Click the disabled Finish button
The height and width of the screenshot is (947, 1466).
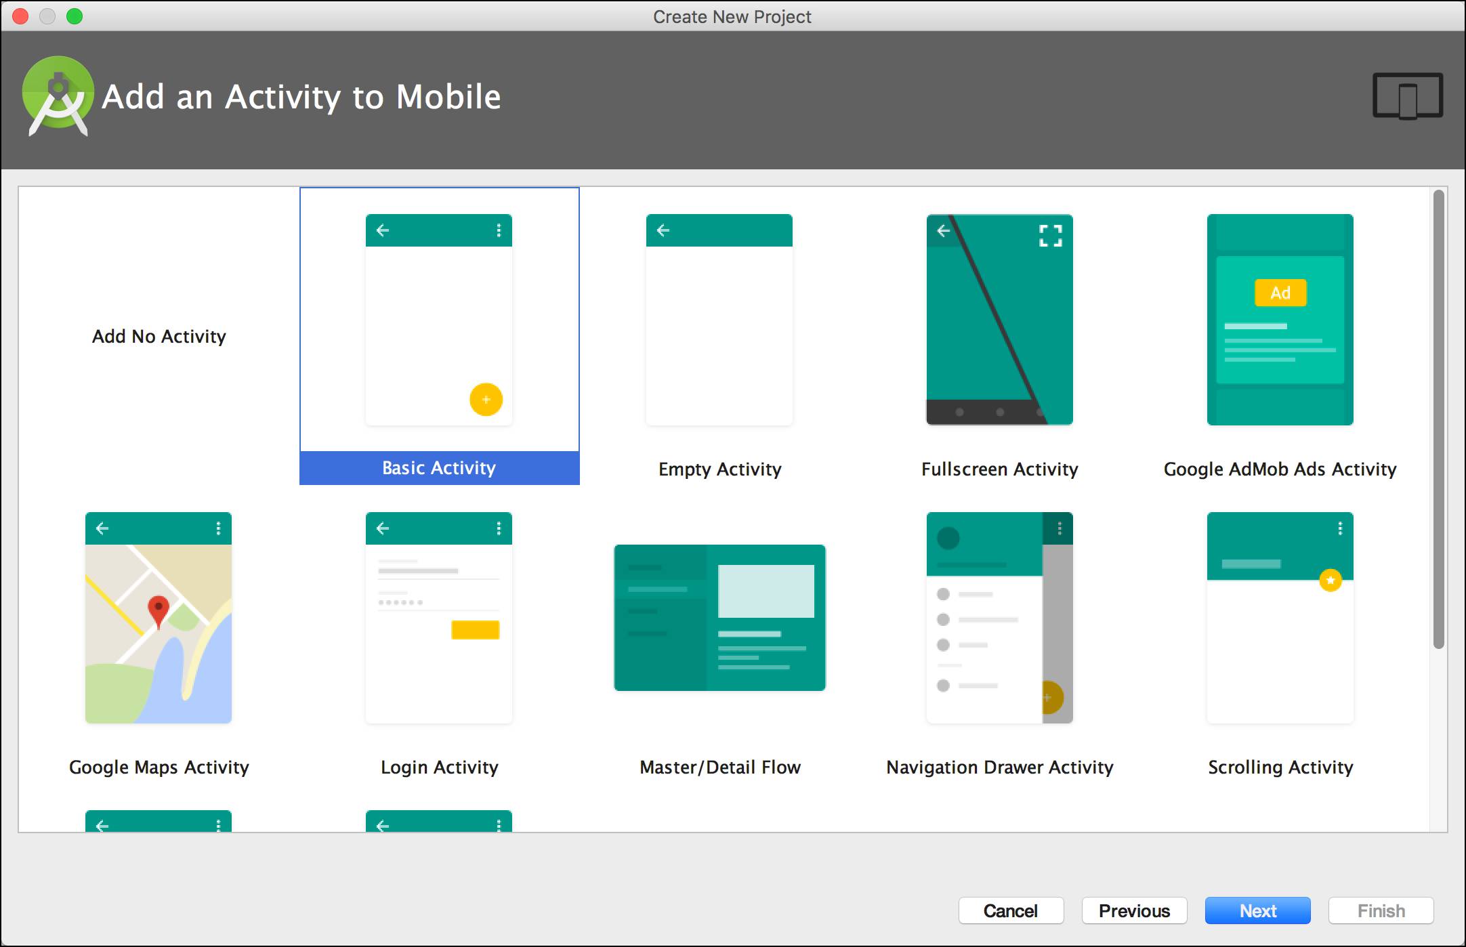click(1381, 910)
